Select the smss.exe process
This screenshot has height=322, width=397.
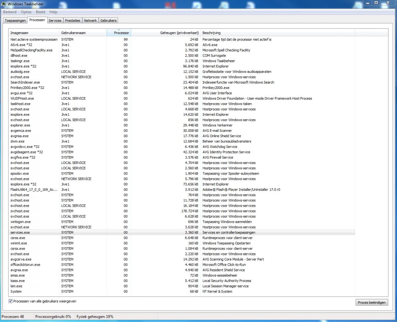[x=182, y=275]
